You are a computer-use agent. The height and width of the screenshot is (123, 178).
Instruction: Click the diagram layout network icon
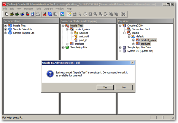click(x=123, y=14)
